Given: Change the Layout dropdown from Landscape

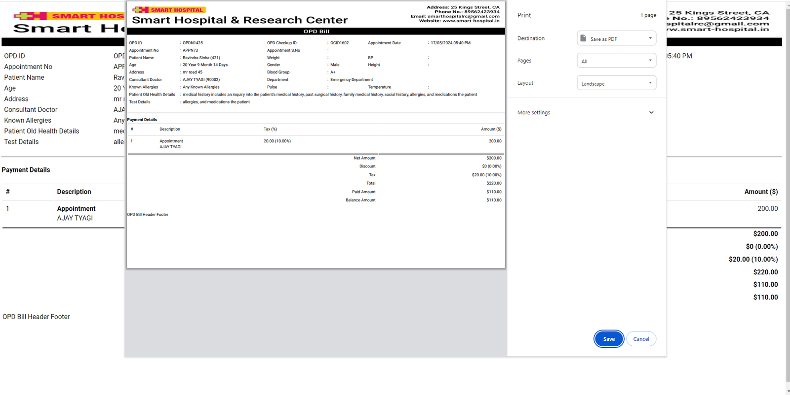Looking at the screenshot, I should coord(616,83).
